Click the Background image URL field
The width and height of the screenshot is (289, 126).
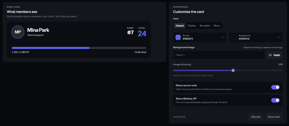coord(219,55)
